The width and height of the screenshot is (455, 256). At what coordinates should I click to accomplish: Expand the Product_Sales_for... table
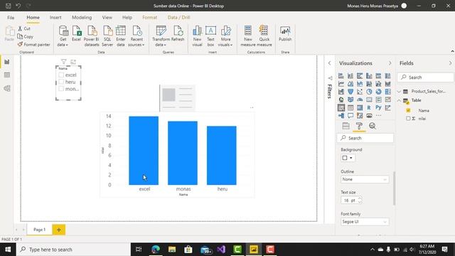pos(400,92)
